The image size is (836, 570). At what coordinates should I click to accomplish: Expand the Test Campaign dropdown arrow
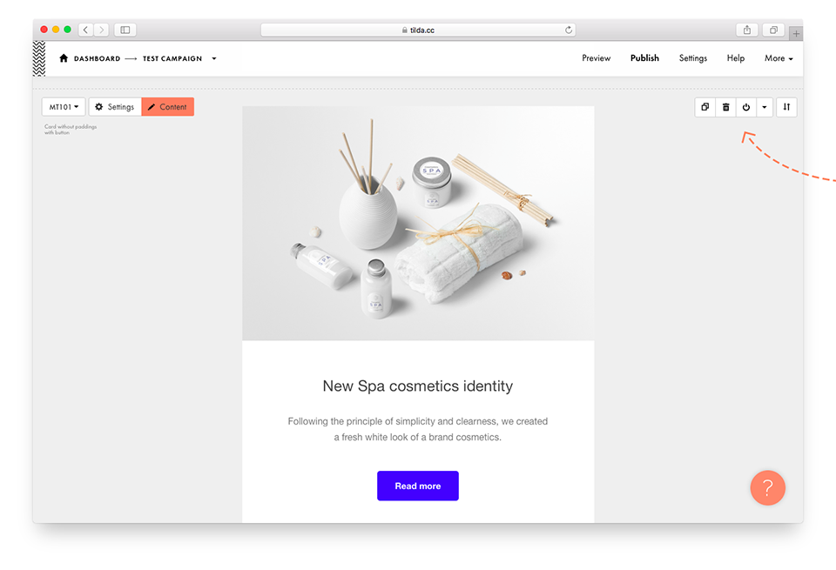coord(214,58)
